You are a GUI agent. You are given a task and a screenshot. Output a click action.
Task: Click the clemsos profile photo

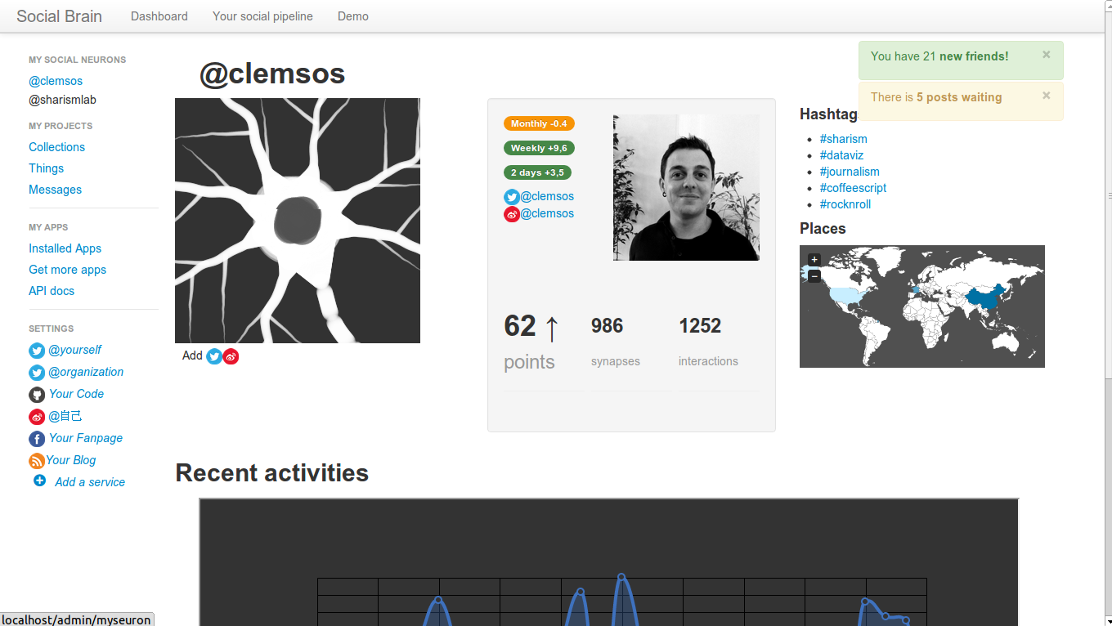[686, 187]
